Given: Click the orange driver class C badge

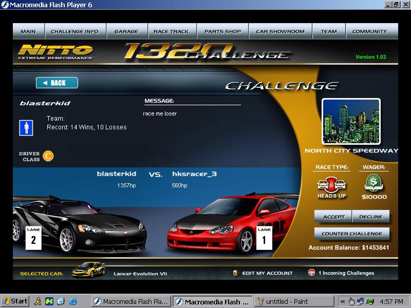Looking at the screenshot, I should click(x=48, y=156).
